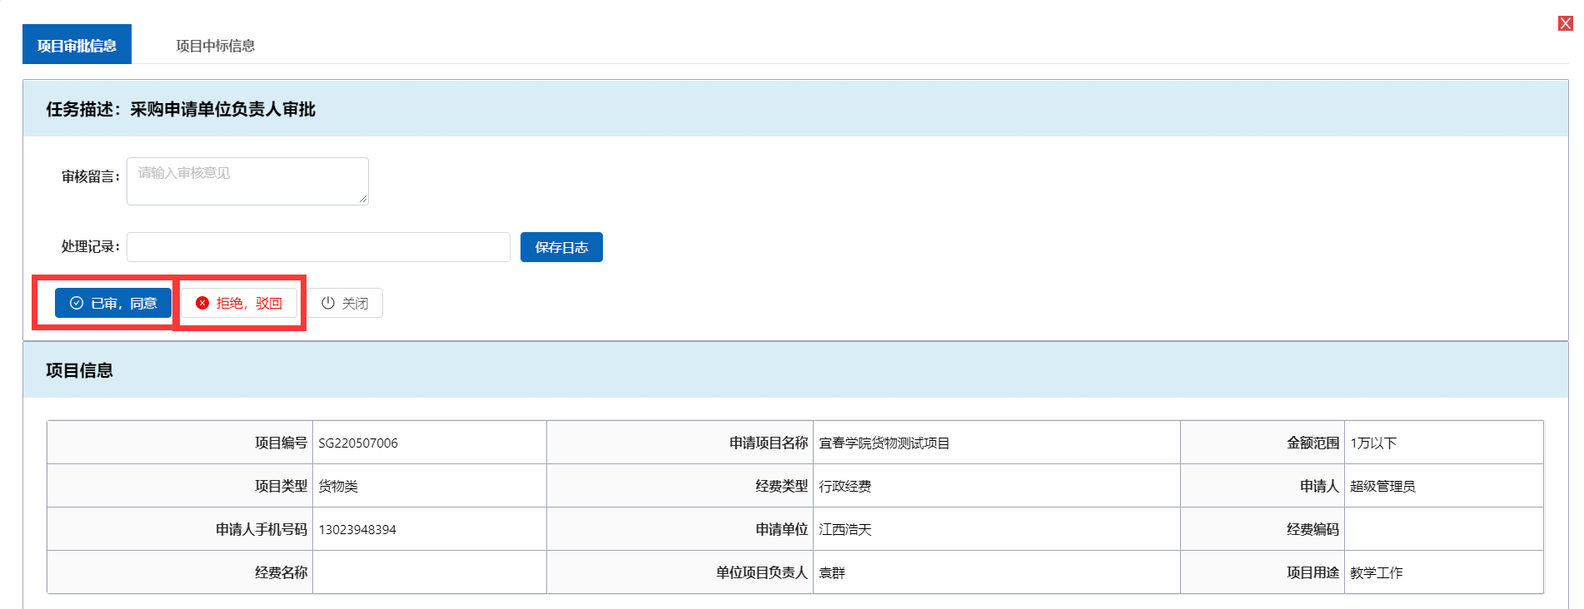Click the checkmark icon on the approve button
This screenshot has height=609, width=1584.
(x=77, y=303)
